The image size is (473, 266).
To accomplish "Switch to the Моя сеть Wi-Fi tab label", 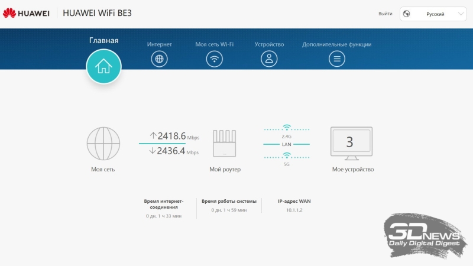I will click(215, 44).
